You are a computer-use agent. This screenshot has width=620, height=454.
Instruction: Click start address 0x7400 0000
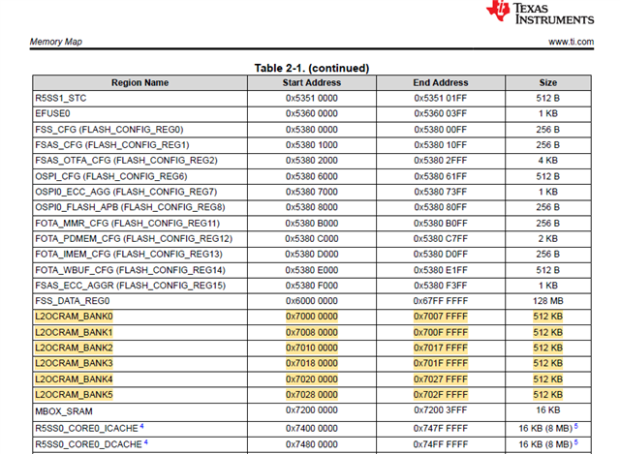[x=312, y=428]
